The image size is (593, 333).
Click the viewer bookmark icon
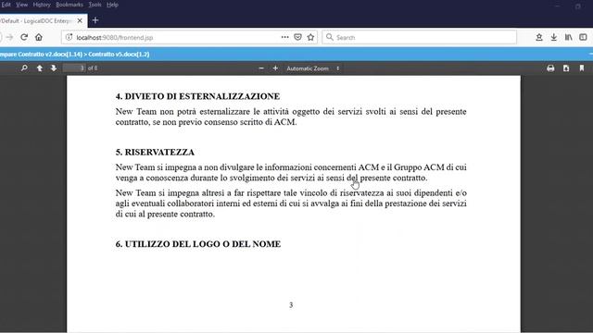point(582,68)
